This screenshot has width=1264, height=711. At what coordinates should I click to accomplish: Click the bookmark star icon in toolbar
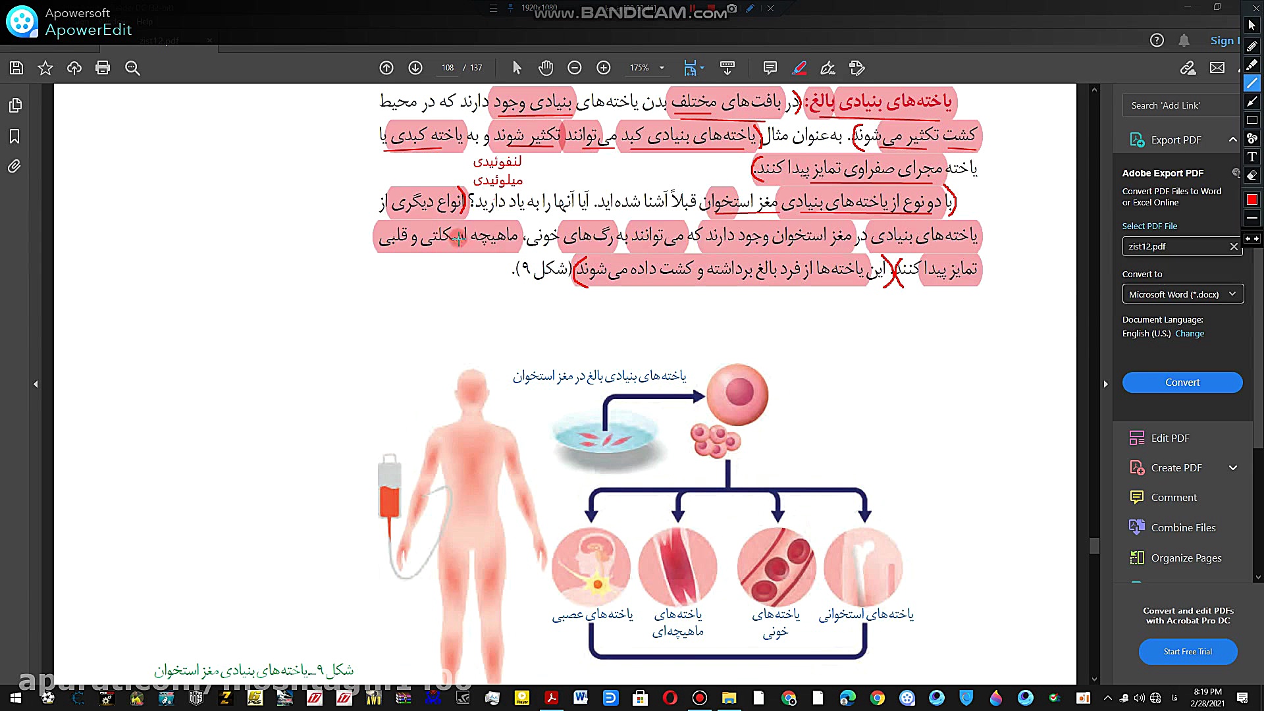pyautogui.click(x=45, y=68)
